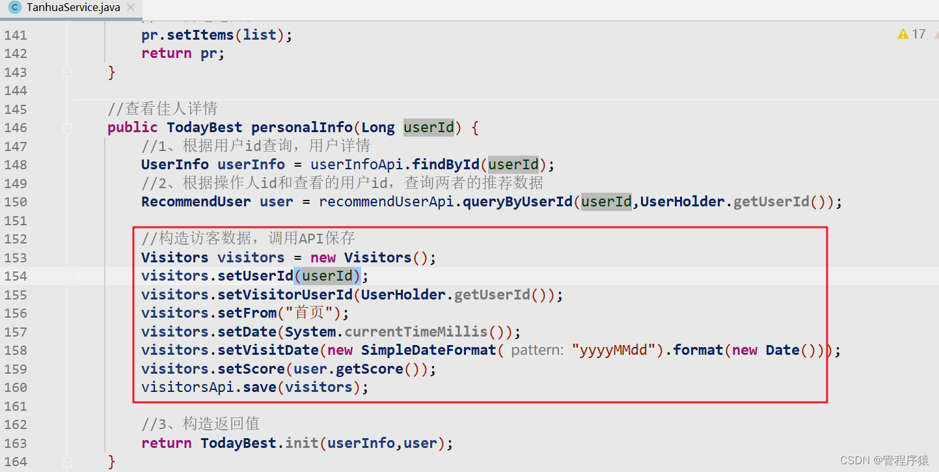Viewport: 939px width, 472px height.
Task: Click the "yyyyMMdd" pattern string
Action: point(614,350)
